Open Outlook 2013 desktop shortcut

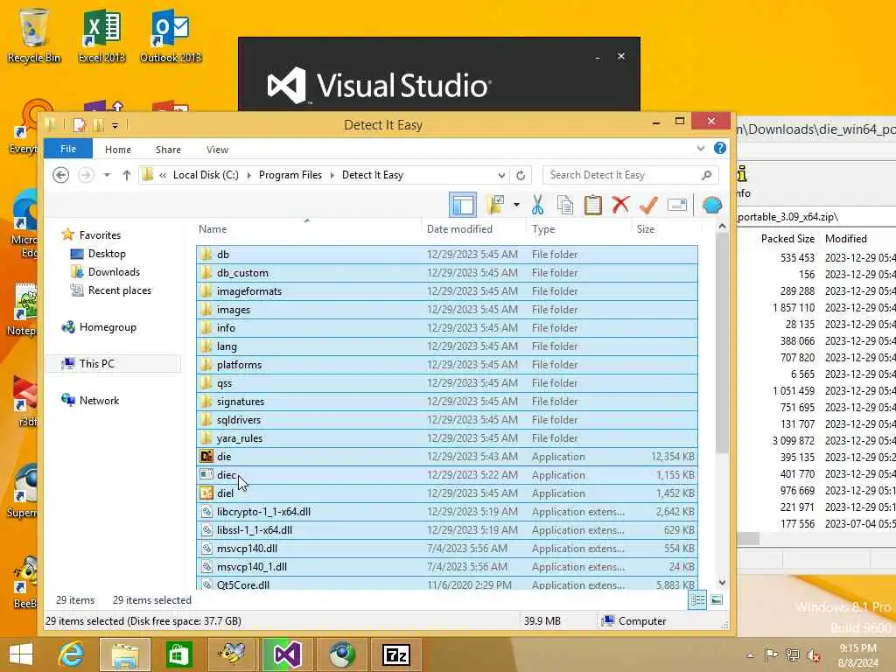click(x=171, y=35)
